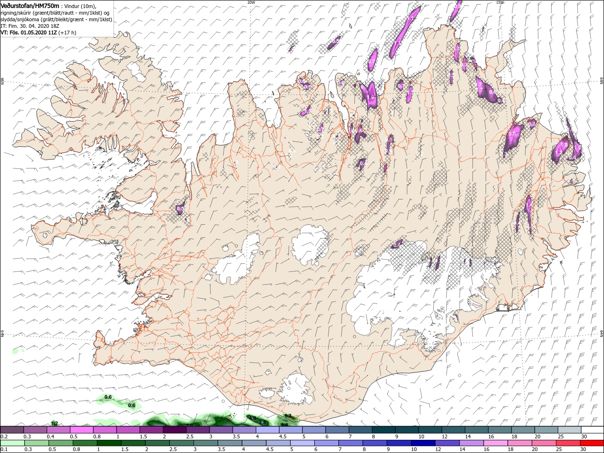Viewport: 604px width, 453px height.
Task: Click the 'VT: Fös. 01.05.2020 11Z' valid time
Action: (x=29, y=33)
